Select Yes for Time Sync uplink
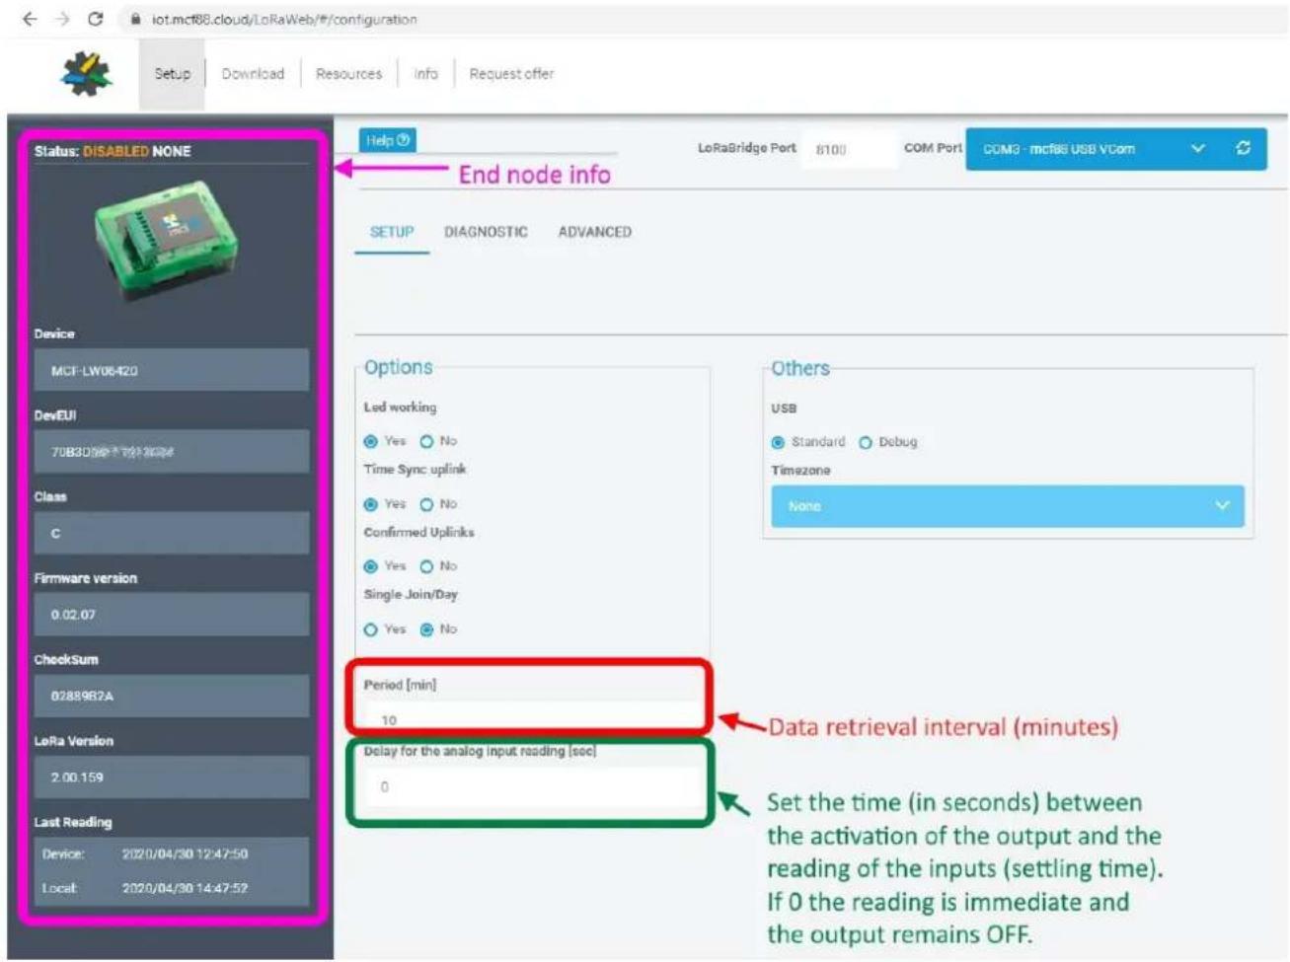This screenshot has height=962, width=1290. (x=370, y=504)
